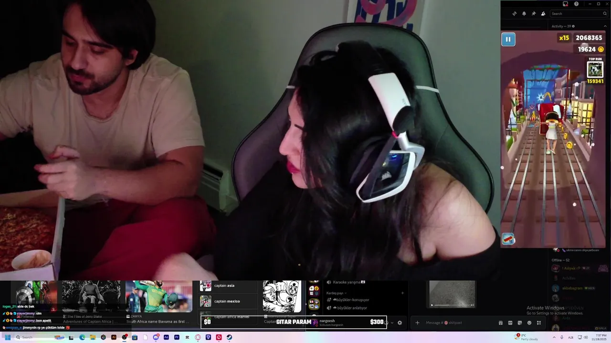Open Steam from taskbar
This screenshot has height=343, width=611.
[x=229, y=337]
